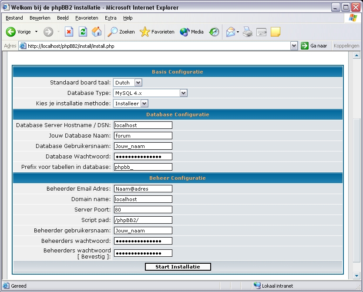This screenshot has height=292, width=363.
Task: Click the Jouw Database Naam field
Action: tap(143, 136)
